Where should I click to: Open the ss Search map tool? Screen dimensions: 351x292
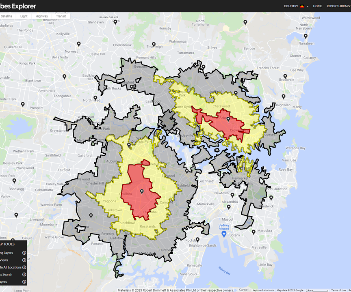click(6, 274)
